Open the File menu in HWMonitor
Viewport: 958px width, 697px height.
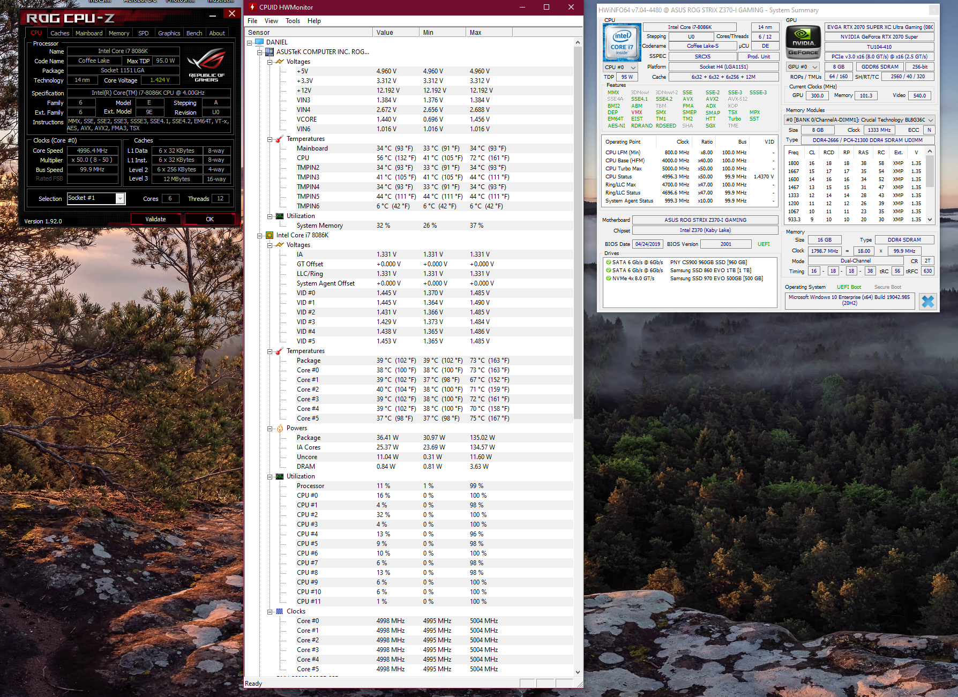tap(252, 21)
